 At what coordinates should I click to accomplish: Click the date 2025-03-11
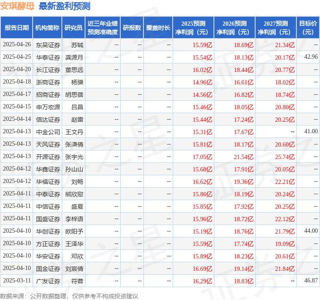click(17, 280)
